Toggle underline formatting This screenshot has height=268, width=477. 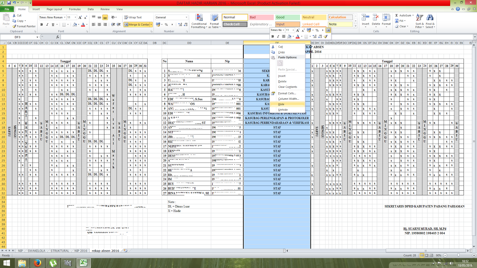(x=53, y=24)
